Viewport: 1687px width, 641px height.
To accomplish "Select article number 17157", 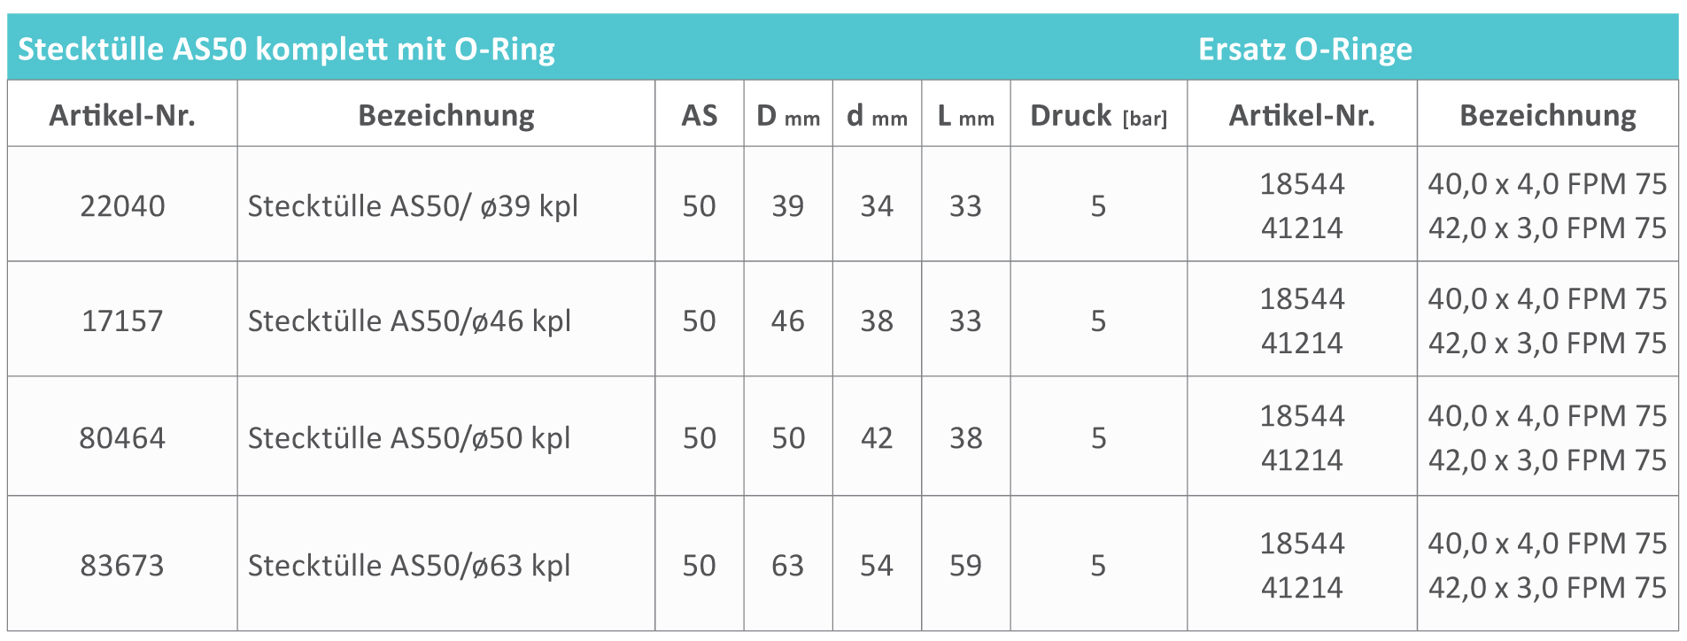I will pyautogui.click(x=122, y=320).
